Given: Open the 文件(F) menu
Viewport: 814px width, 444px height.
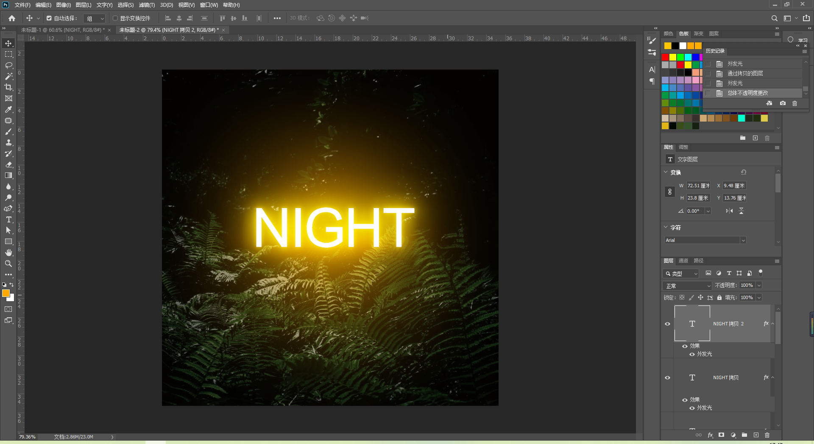Looking at the screenshot, I should coord(22,5).
